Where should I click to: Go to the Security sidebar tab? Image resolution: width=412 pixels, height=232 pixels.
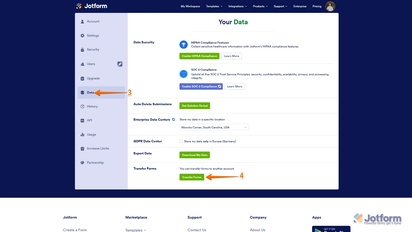coord(93,49)
